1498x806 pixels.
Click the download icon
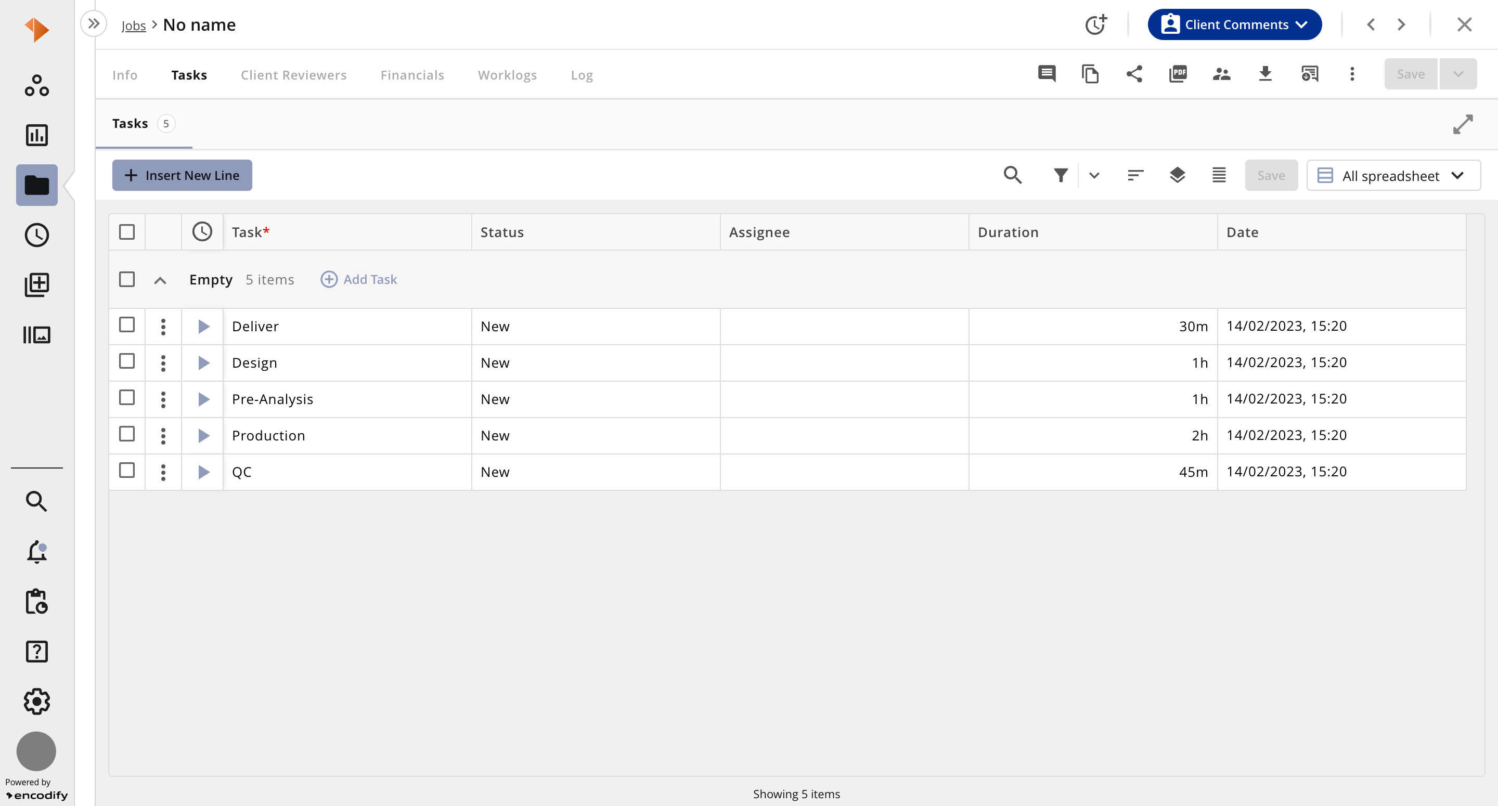click(x=1265, y=74)
